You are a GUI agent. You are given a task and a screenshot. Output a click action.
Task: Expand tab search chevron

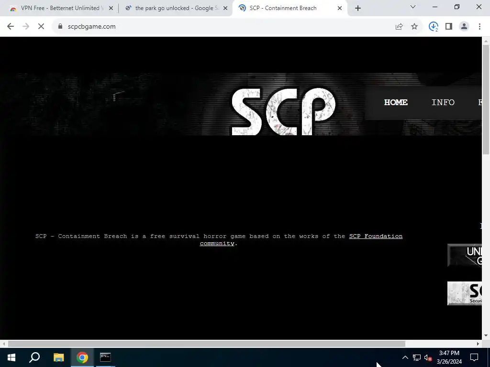click(413, 7)
